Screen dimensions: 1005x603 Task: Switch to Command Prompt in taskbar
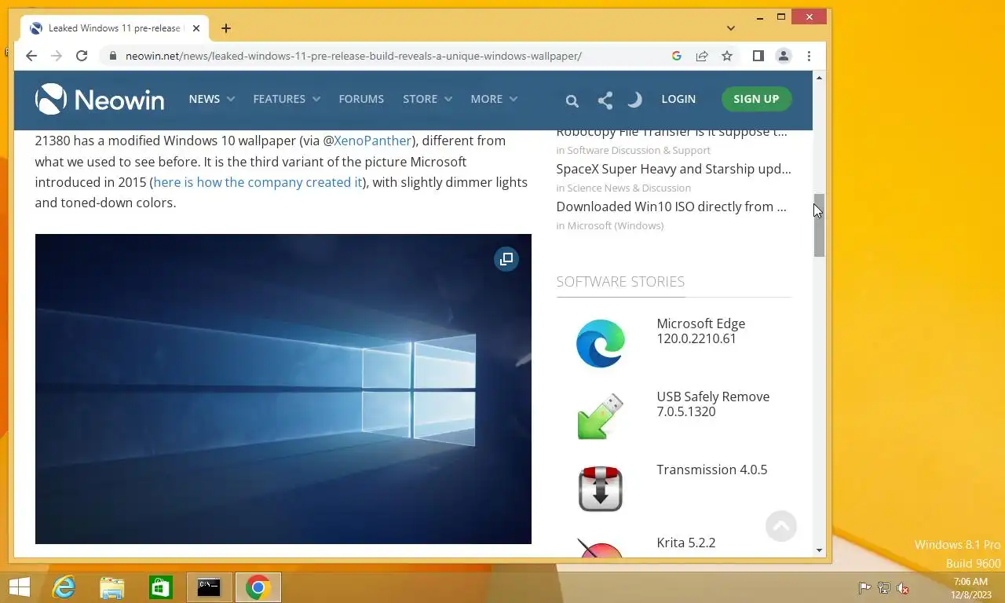point(209,587)
